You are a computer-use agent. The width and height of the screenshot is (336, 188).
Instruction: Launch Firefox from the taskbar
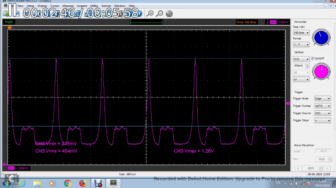pos(83,183)
